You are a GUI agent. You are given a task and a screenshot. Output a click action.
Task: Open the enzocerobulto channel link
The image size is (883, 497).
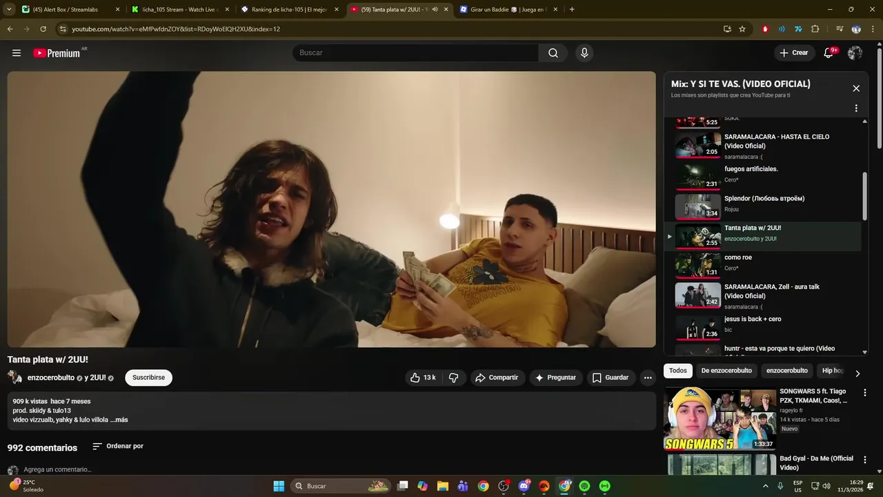pos(51,378)
